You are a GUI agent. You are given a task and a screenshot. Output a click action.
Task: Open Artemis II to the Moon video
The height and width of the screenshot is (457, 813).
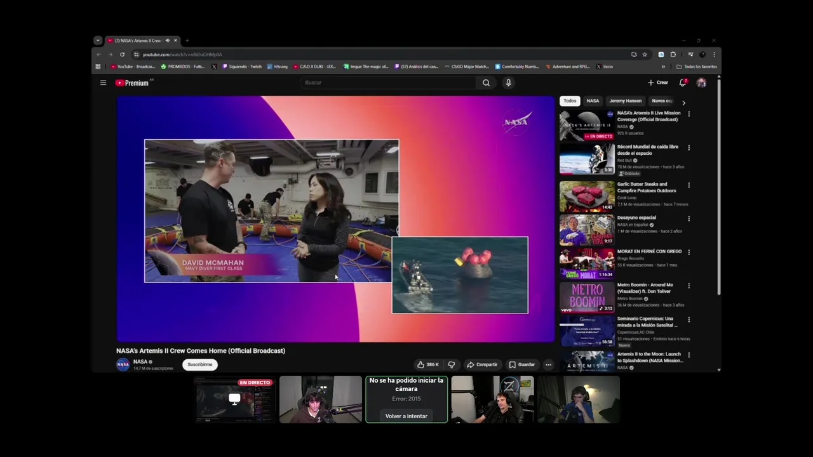587,361
